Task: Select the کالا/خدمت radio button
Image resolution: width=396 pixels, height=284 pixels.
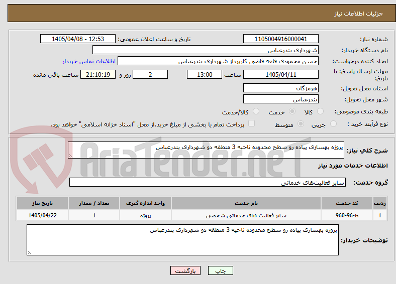Action: (x=256, y=111)
